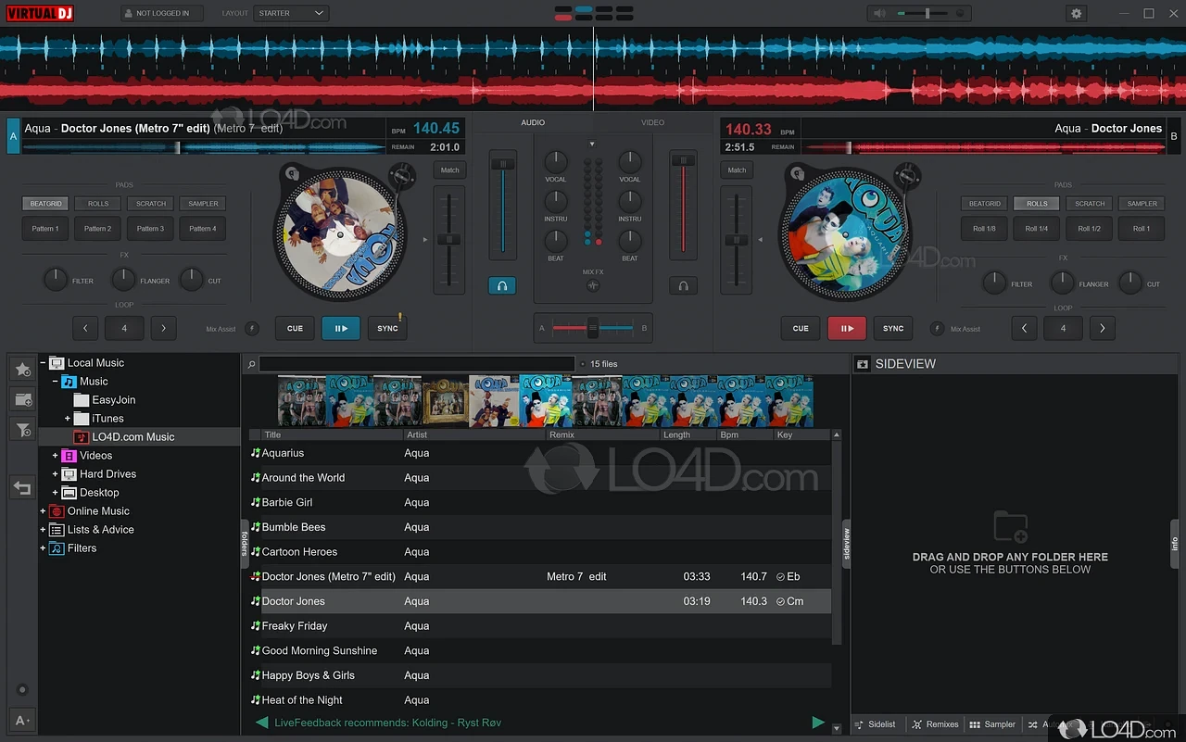The width and height of the screenshot is (1186, 742).
Task: Open the STARTER layout dropdown
Action: tap(292, 13)
